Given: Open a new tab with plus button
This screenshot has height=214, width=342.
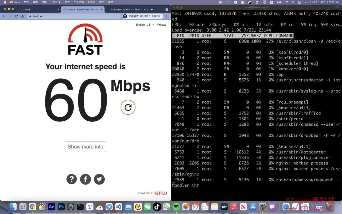Looking at the screenshot, I should [152, 10].
